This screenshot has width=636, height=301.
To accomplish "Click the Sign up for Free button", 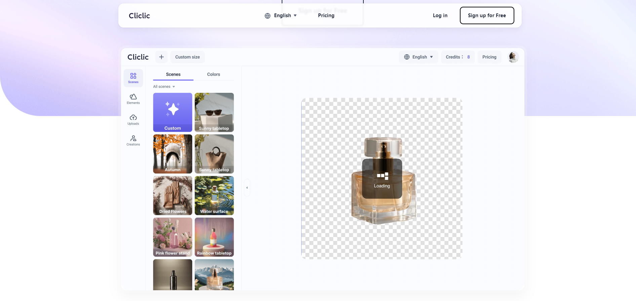I will [x=487, y=15].
